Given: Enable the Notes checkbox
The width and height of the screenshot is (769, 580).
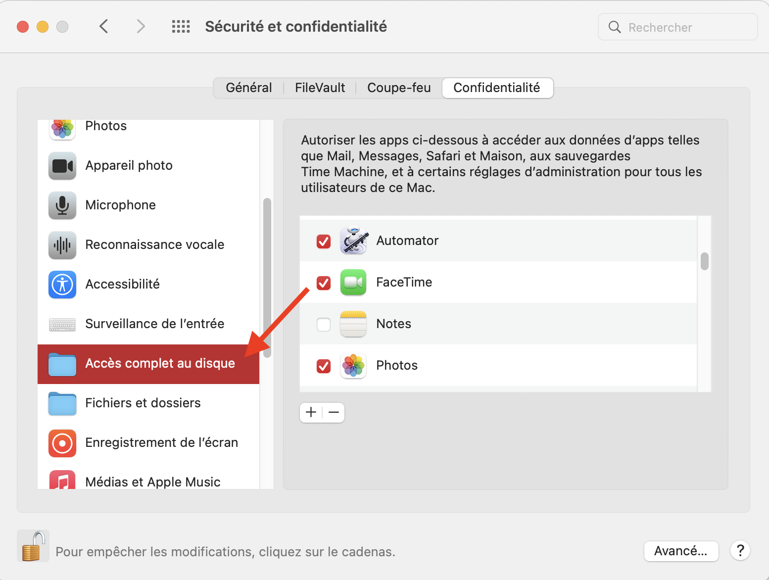Looking at the screenshot, I should (x=324, y=324).
